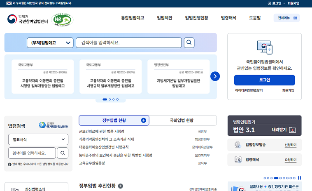
Task: Click the 신청하기 link for 입법정보발송
Action: click(290, 145)
